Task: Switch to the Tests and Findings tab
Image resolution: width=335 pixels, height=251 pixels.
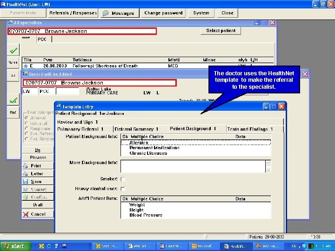Action: (x=255, y=129)
